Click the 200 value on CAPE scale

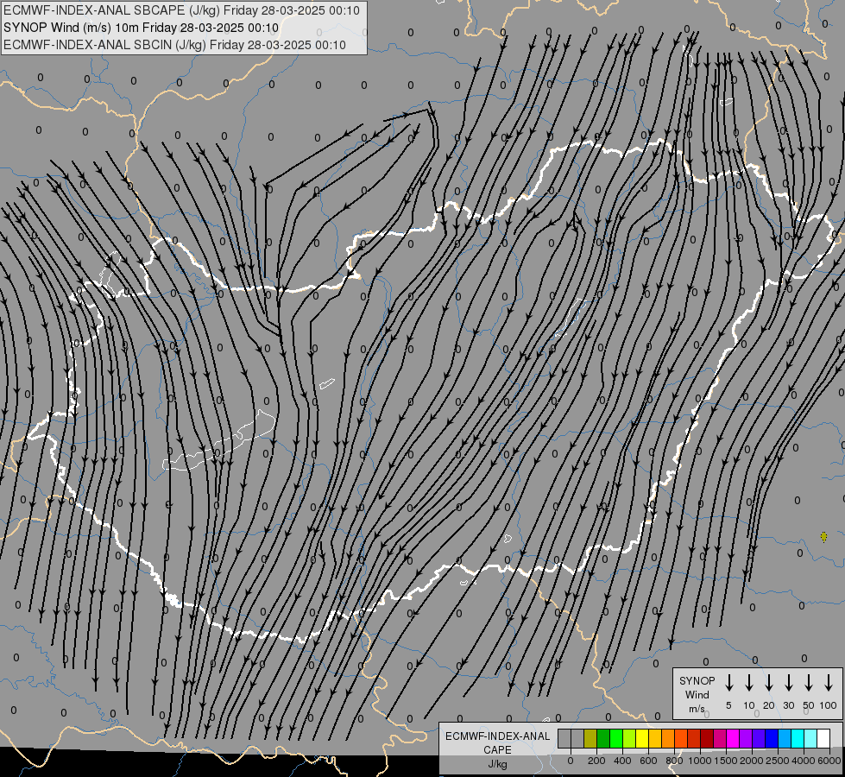pyautogui.click(x=596, y=761)
